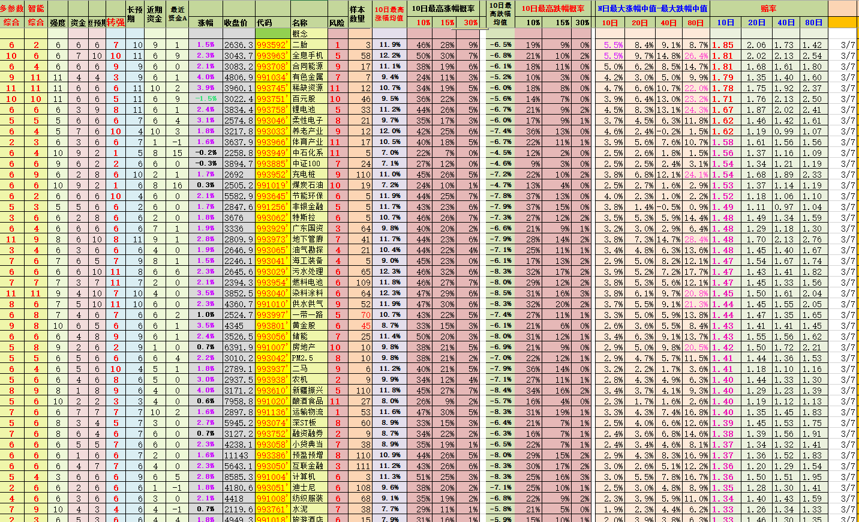Click the '特斯拉' name cell

point(309,218)
